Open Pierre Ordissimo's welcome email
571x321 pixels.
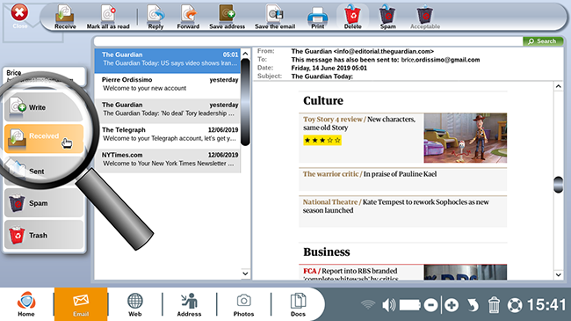(167, 85)
